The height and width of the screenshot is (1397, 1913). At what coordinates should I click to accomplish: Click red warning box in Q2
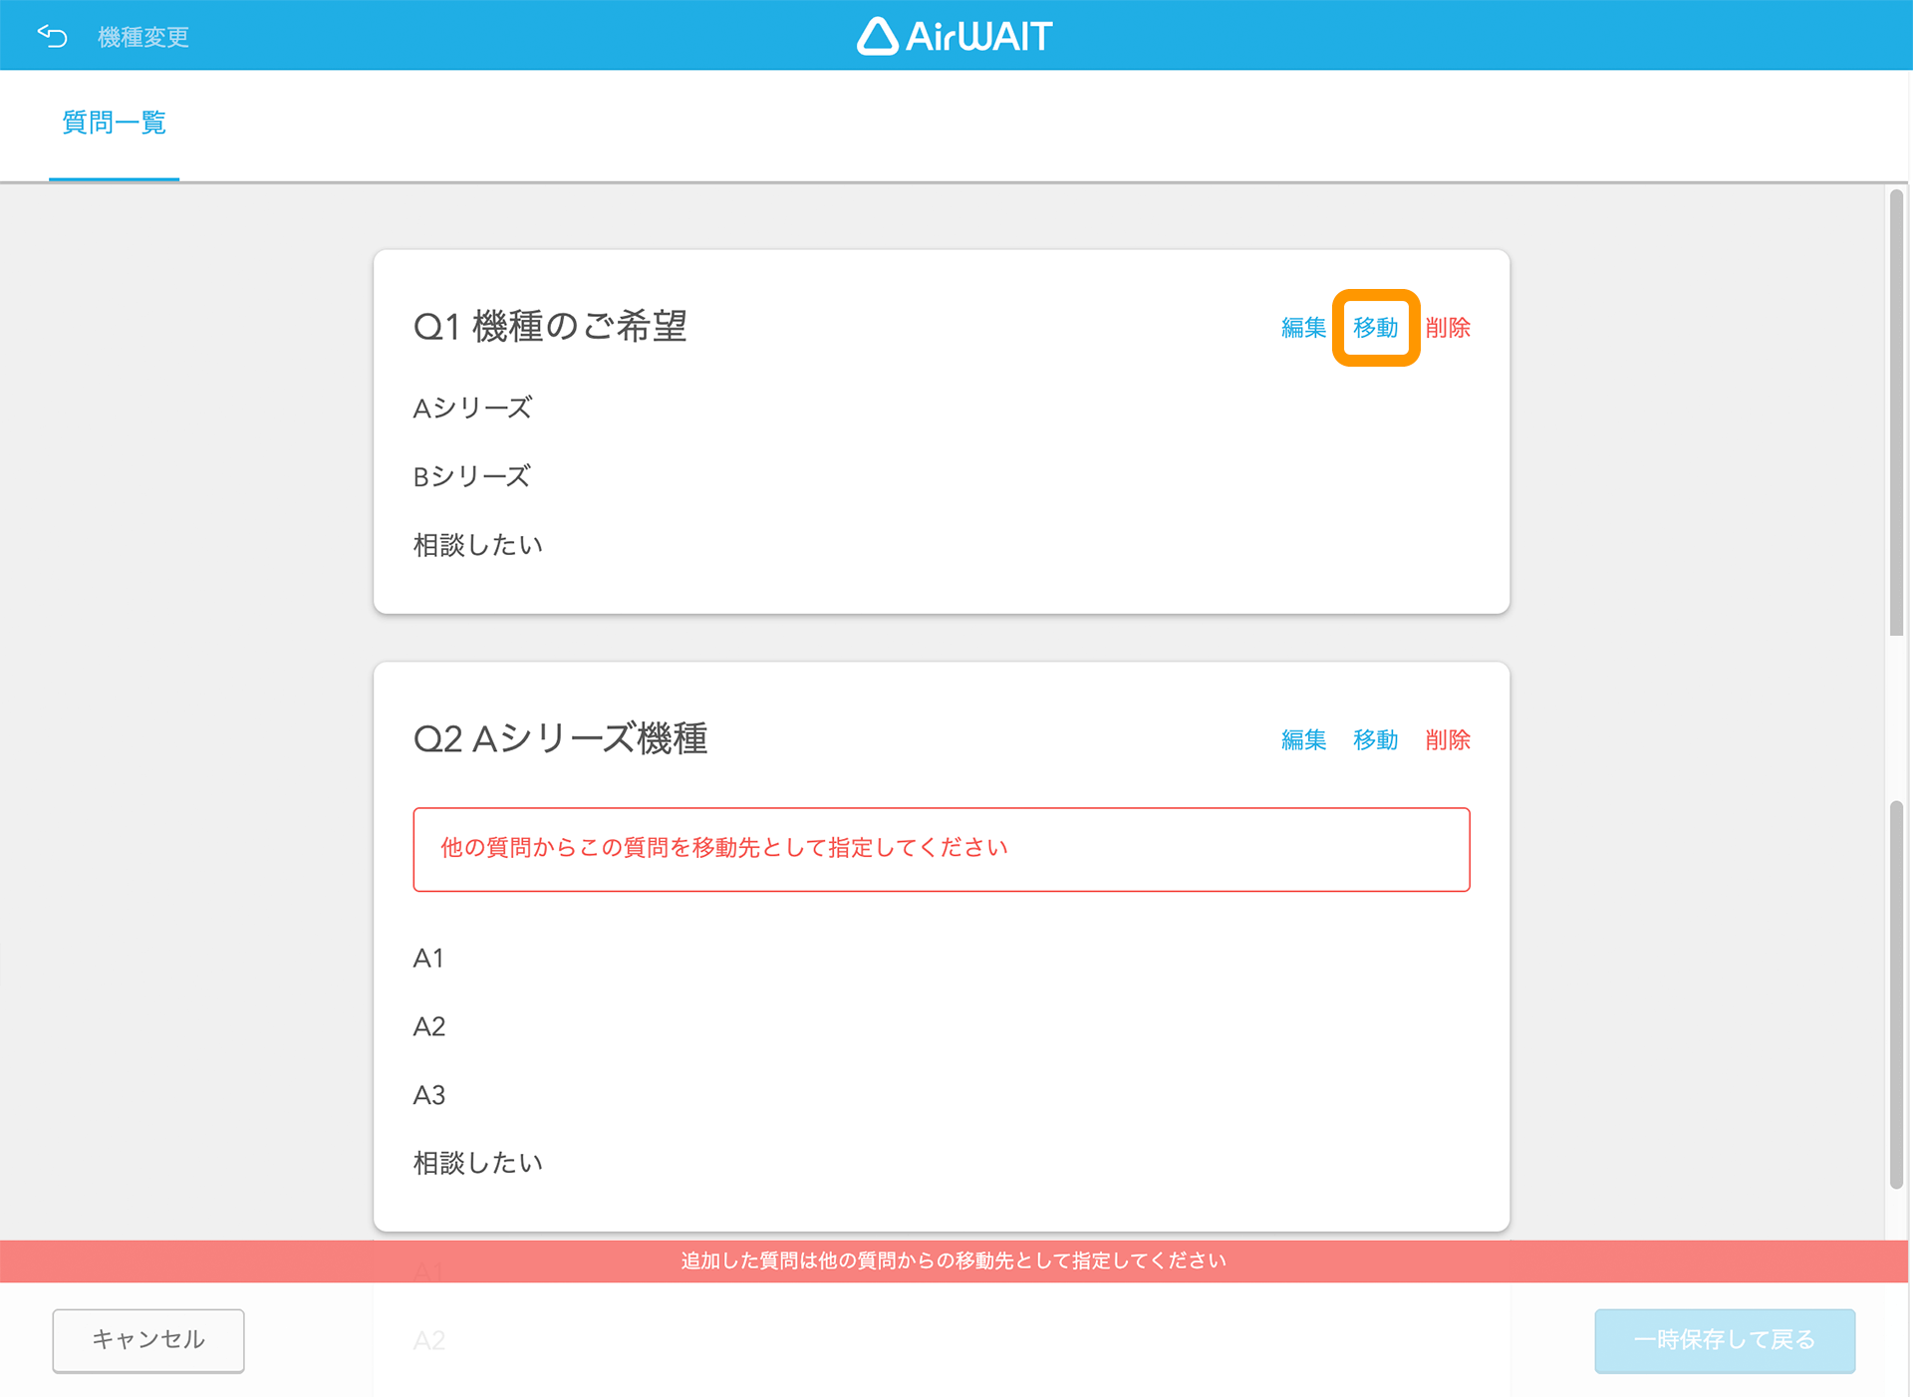coord(941,849)
